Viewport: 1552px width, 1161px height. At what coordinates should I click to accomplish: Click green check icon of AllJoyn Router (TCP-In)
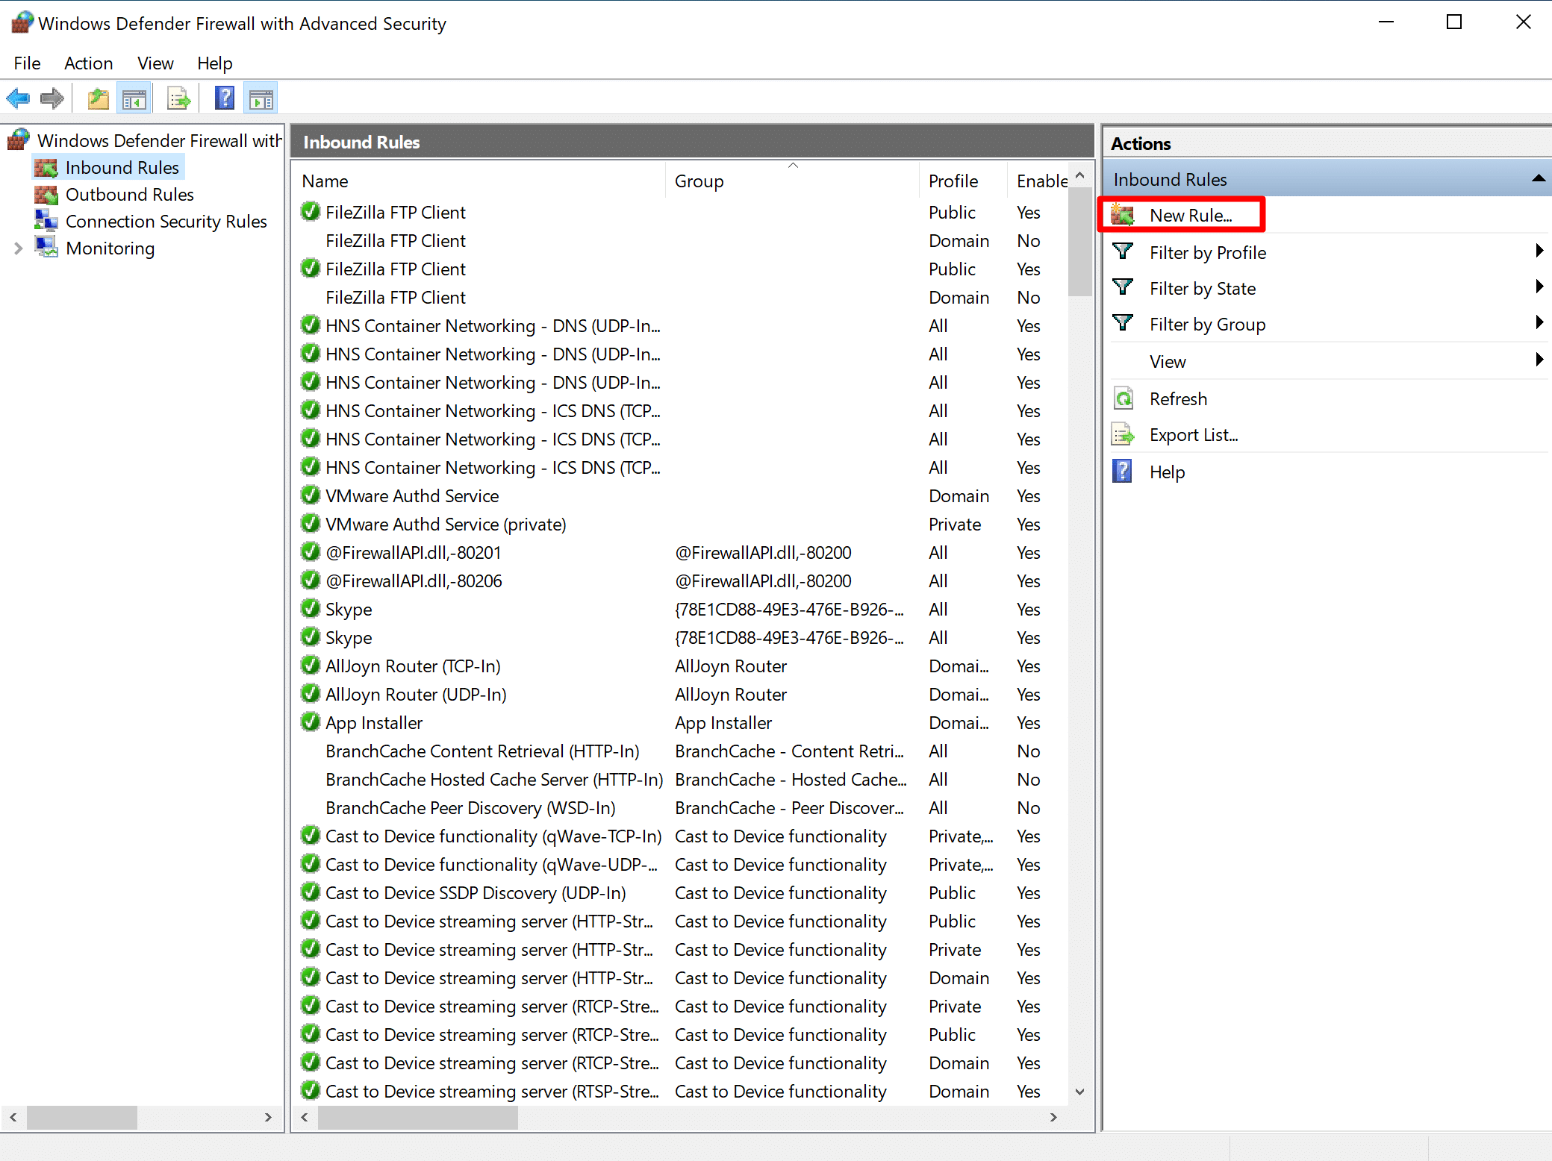click(311, 666)
